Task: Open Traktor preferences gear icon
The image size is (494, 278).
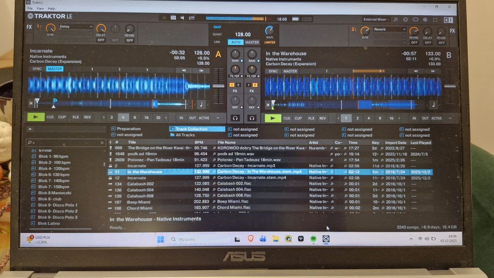Action: tap(406, 20)
